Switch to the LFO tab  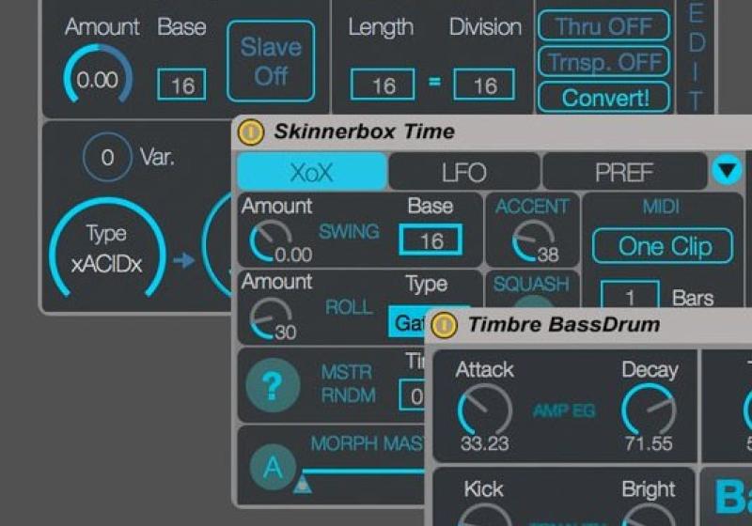[x=463, y=173]
